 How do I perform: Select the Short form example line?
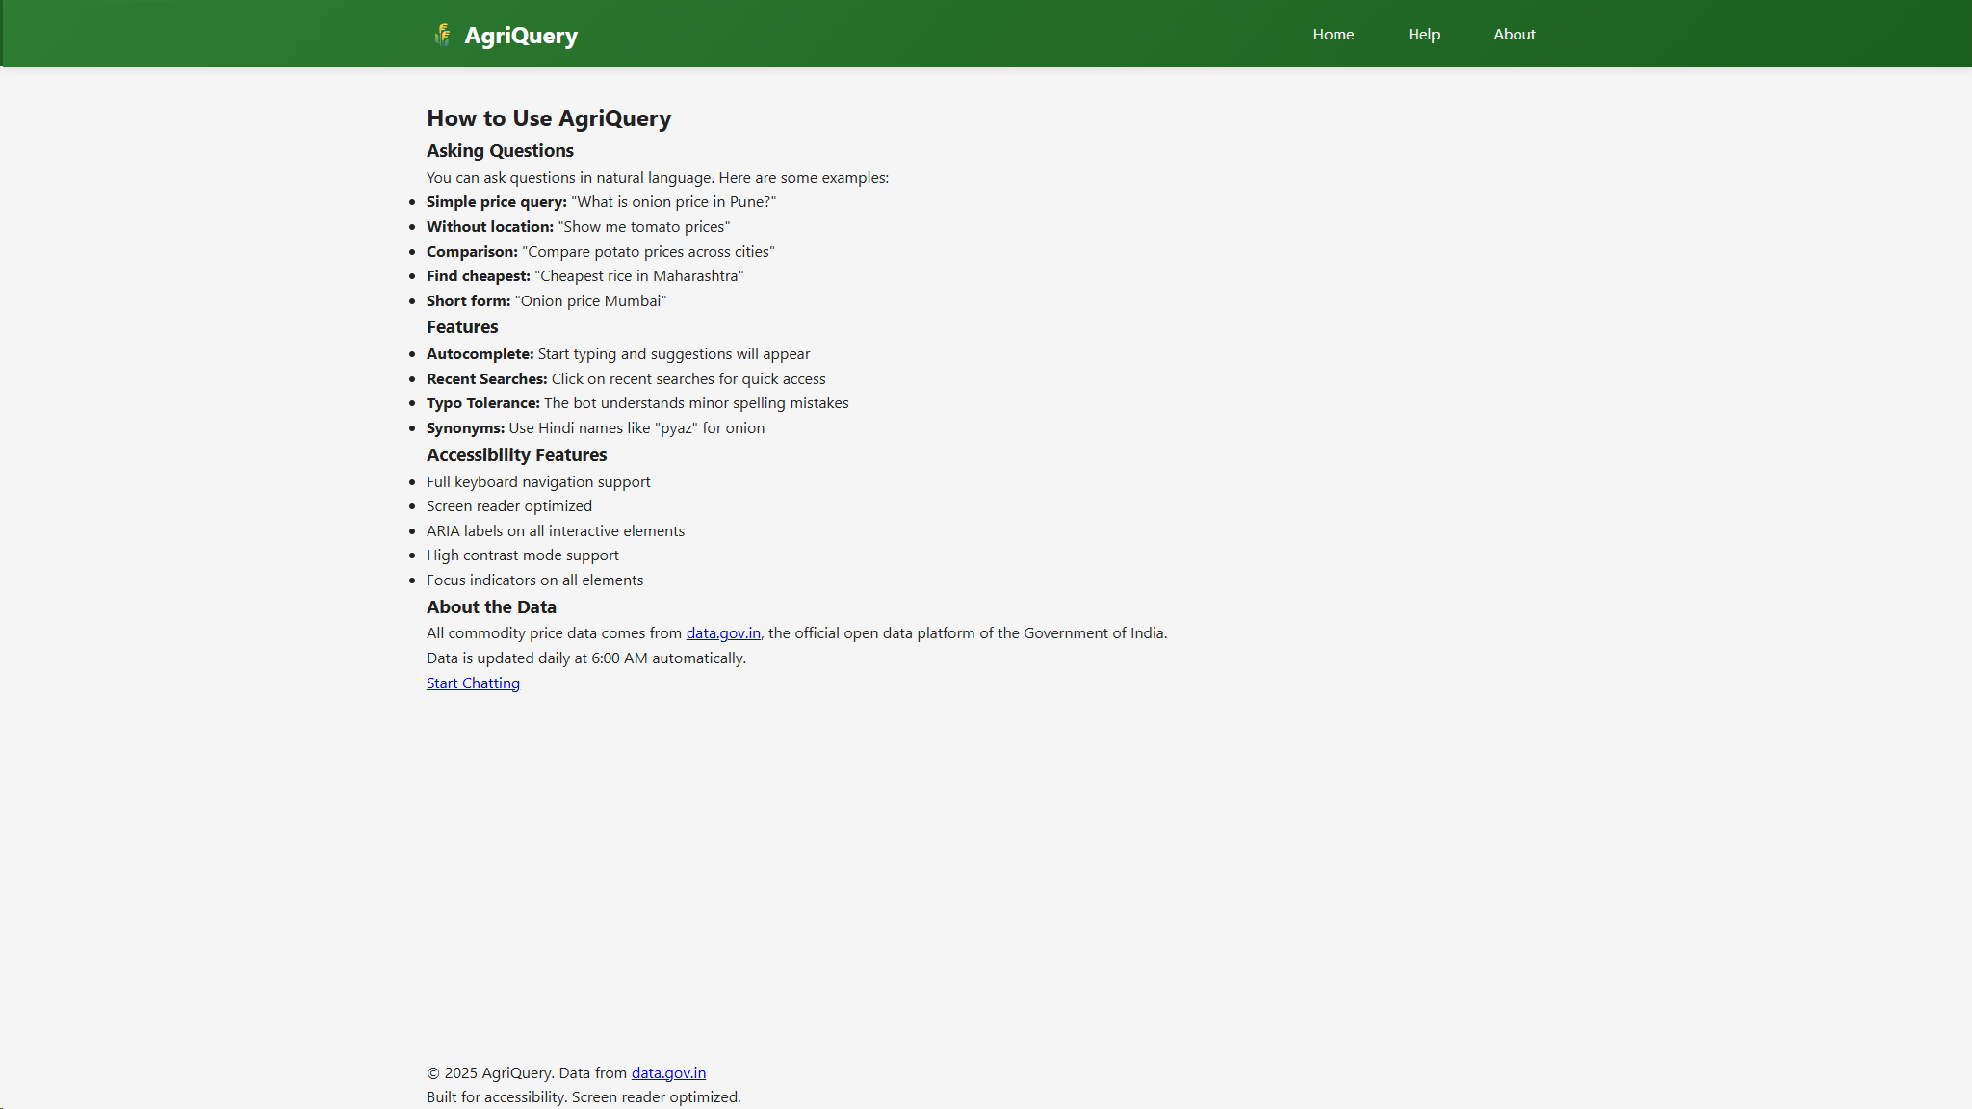tap(546, 300)
